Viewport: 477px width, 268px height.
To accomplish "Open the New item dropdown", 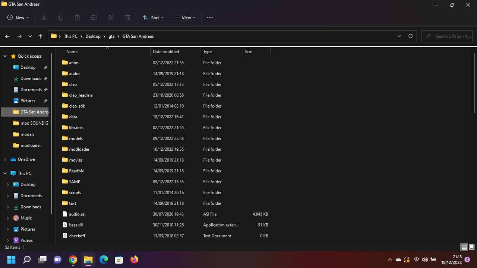I will (x=18, y=17).
